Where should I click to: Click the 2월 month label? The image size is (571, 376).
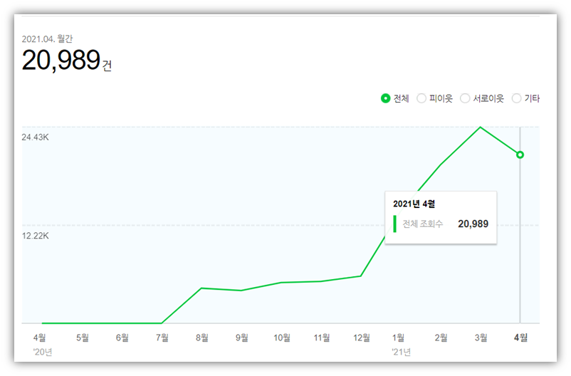coord(441,338)
